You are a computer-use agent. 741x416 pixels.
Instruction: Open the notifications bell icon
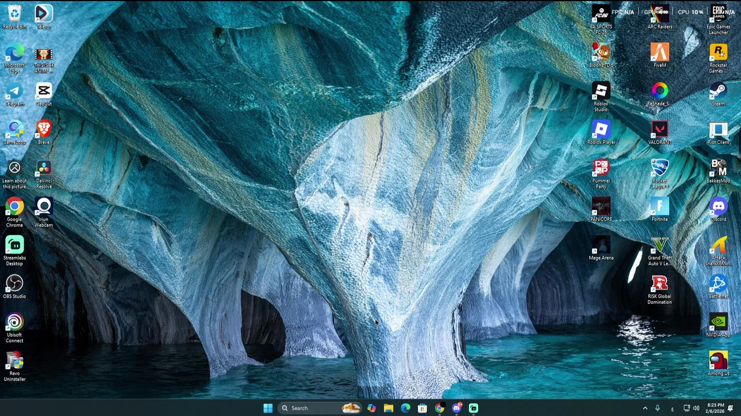click(x=731, y=408)
